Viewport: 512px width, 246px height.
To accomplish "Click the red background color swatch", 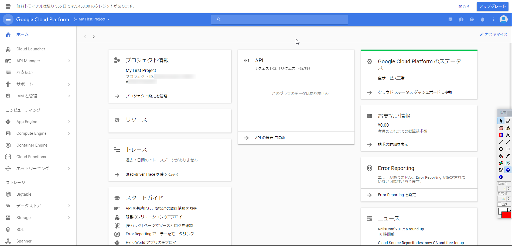I will [x=507, y=215].
